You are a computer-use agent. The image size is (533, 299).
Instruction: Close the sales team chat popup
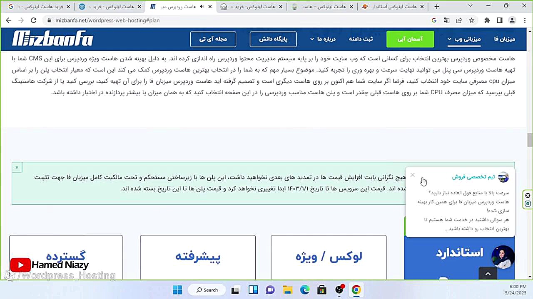pyautogui.click(x=412, y=175)
